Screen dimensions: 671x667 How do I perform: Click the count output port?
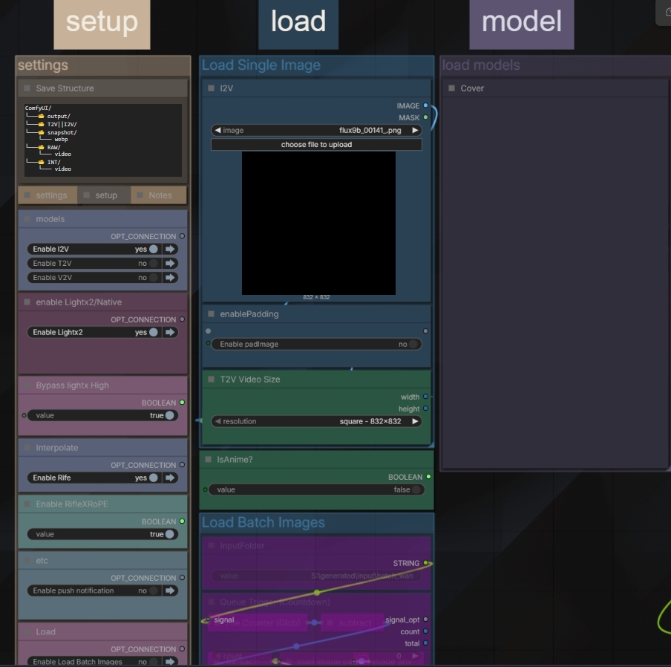pyautogui.click(x=425, y=631)
